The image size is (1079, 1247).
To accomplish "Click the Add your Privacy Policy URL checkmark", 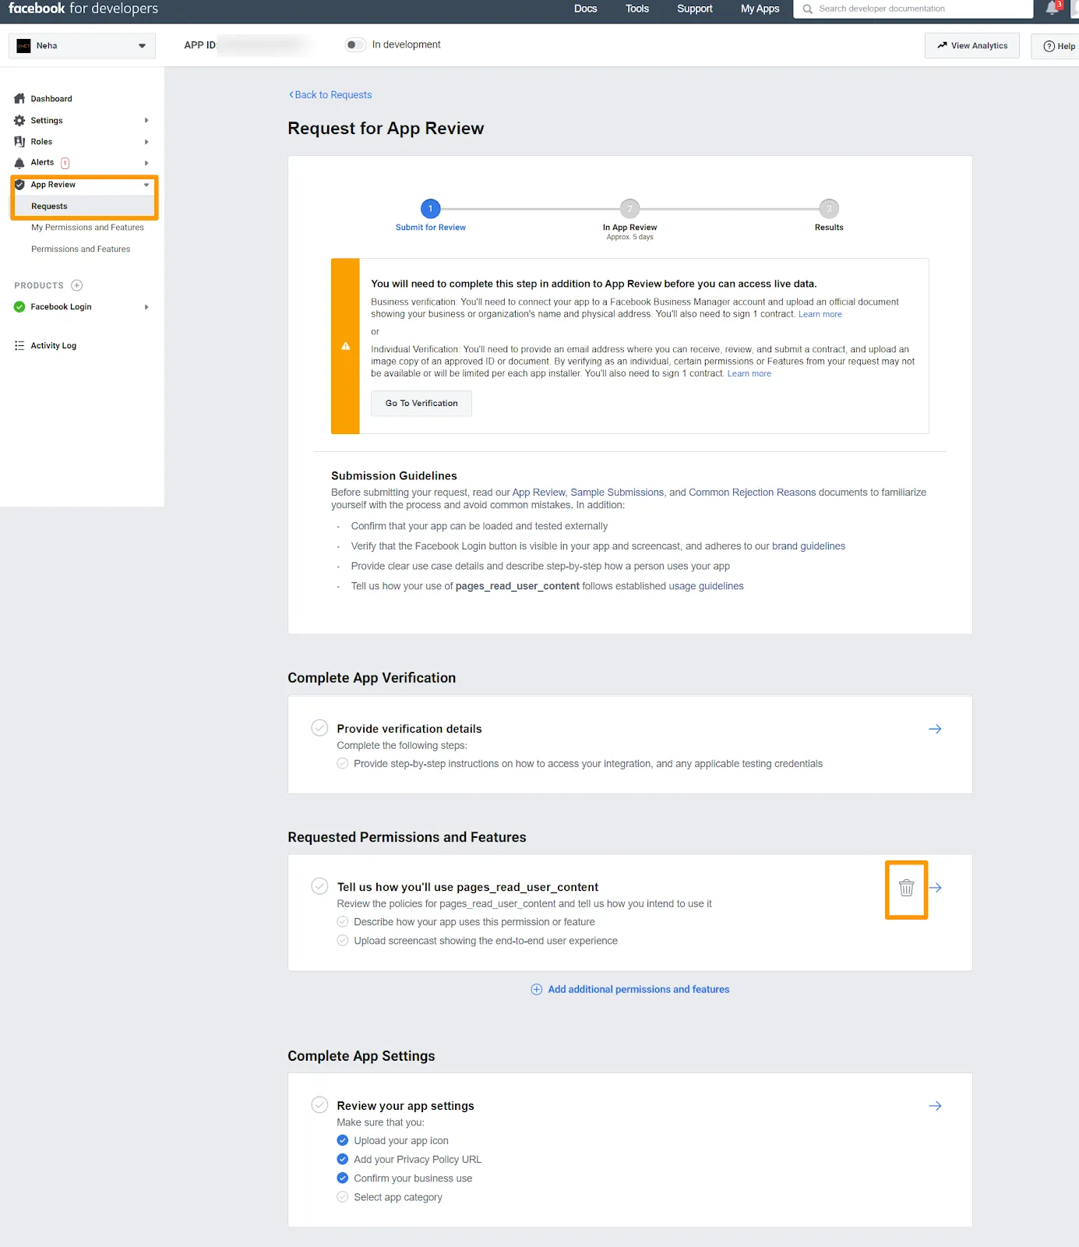I will 343,1160.
